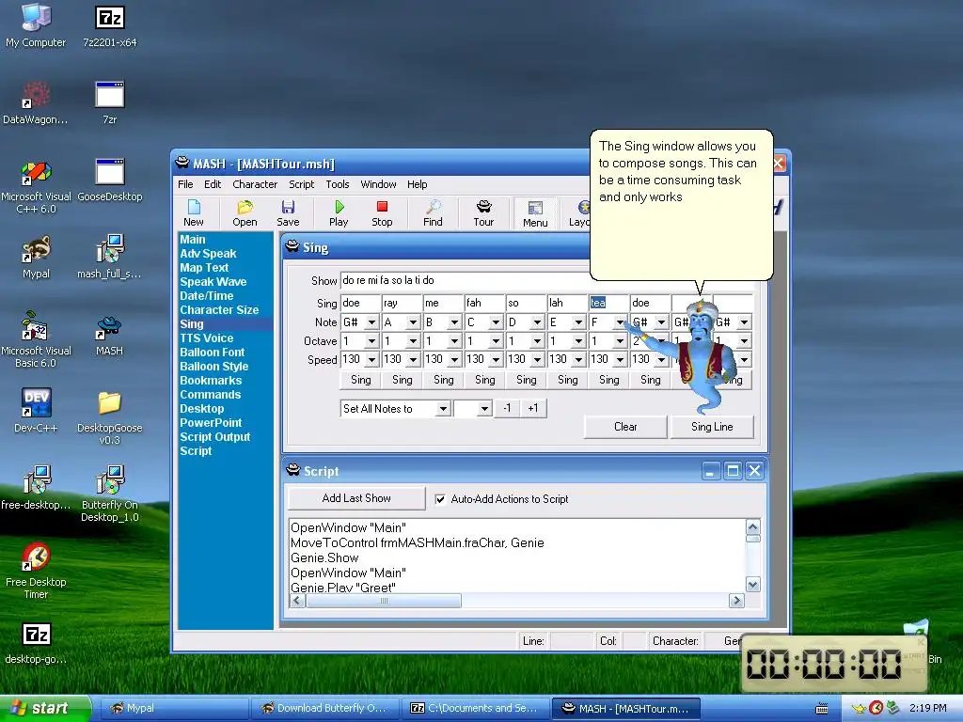Select the free-desktop... installer icon
This screenshot has width=963, height=722.
tap(36, 488)
